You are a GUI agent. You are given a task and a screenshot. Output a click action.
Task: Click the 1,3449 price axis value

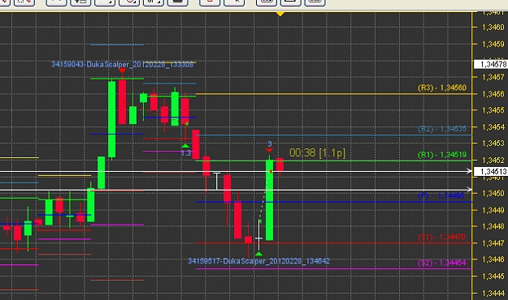[x=493, y=210]
